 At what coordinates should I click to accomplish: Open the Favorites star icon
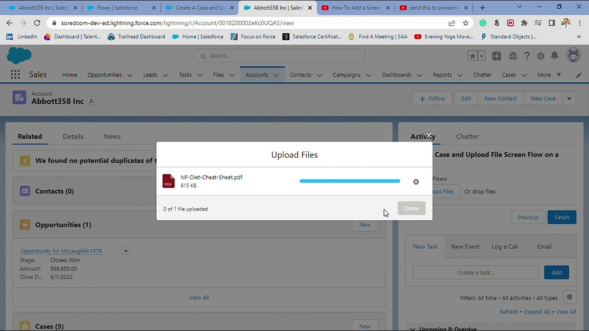coord(472,56)
